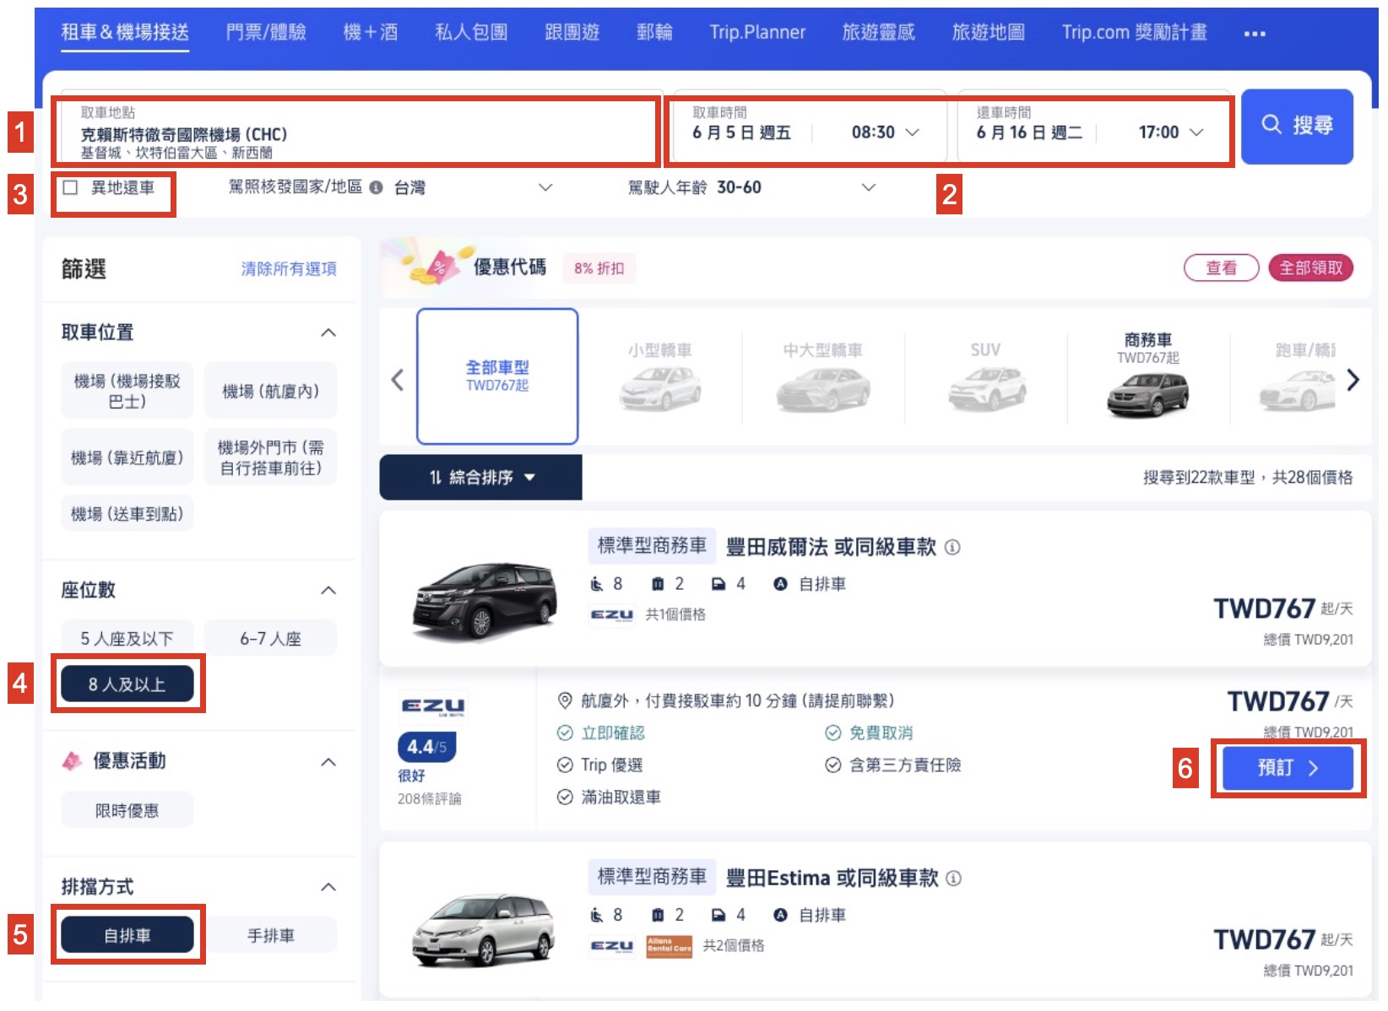1388x1011 pixels.
Task: Click the 預訂 booking button
Action: coord(1287,768)
